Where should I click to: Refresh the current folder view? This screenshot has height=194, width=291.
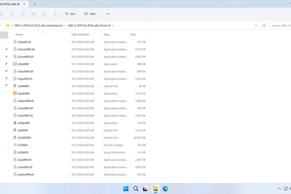click(264, 25)
